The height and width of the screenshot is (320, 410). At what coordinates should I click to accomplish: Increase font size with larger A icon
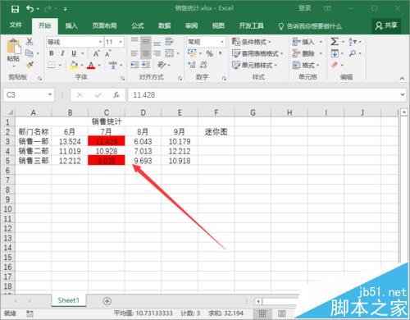(x=96, y=53)
